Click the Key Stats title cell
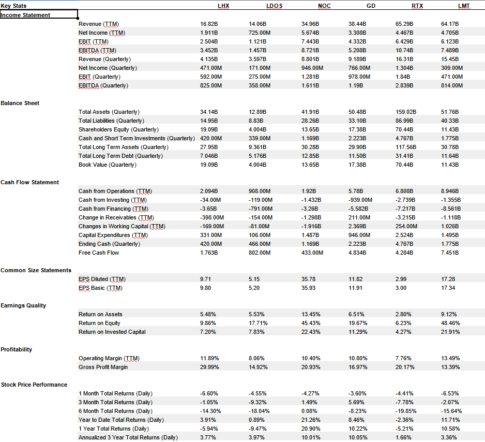 (x=13, y=6)
